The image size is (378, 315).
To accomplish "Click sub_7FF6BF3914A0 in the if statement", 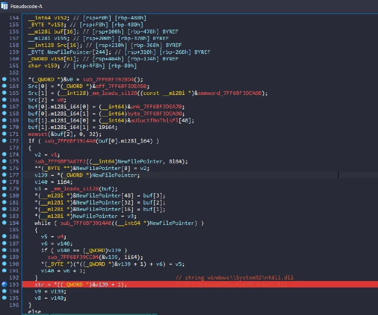I will pos(70,141).
